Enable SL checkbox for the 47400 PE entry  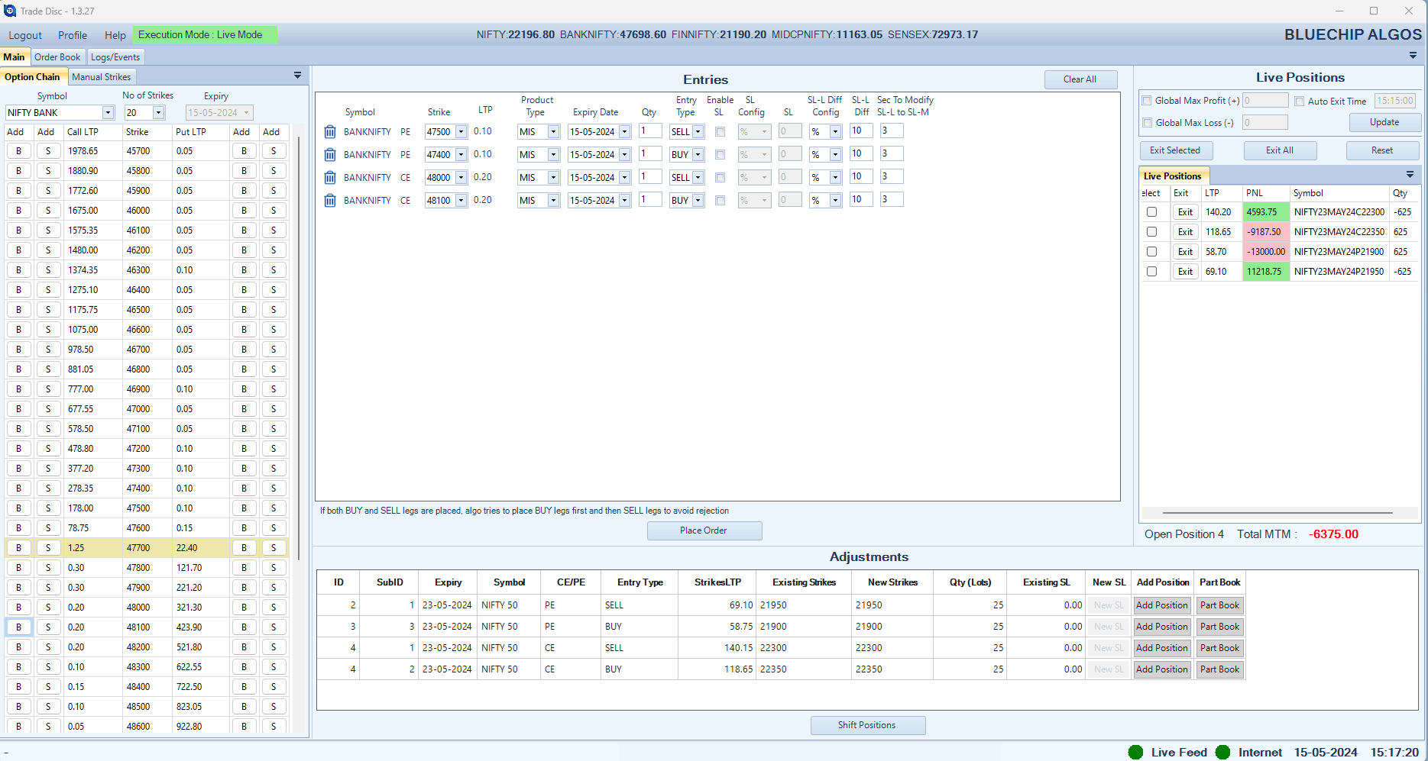point(720,155)
